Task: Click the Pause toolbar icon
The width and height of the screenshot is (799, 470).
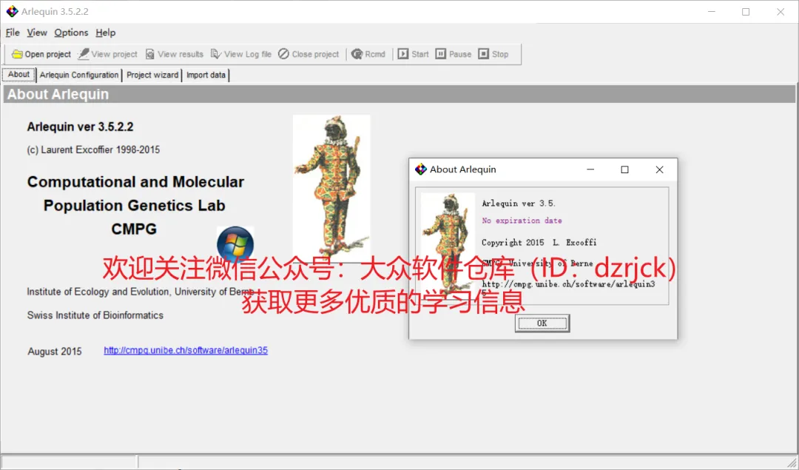Action: (441, 54)
